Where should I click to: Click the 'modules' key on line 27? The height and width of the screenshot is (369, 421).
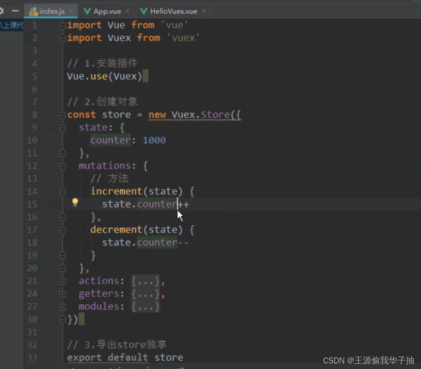coord(99,306)
